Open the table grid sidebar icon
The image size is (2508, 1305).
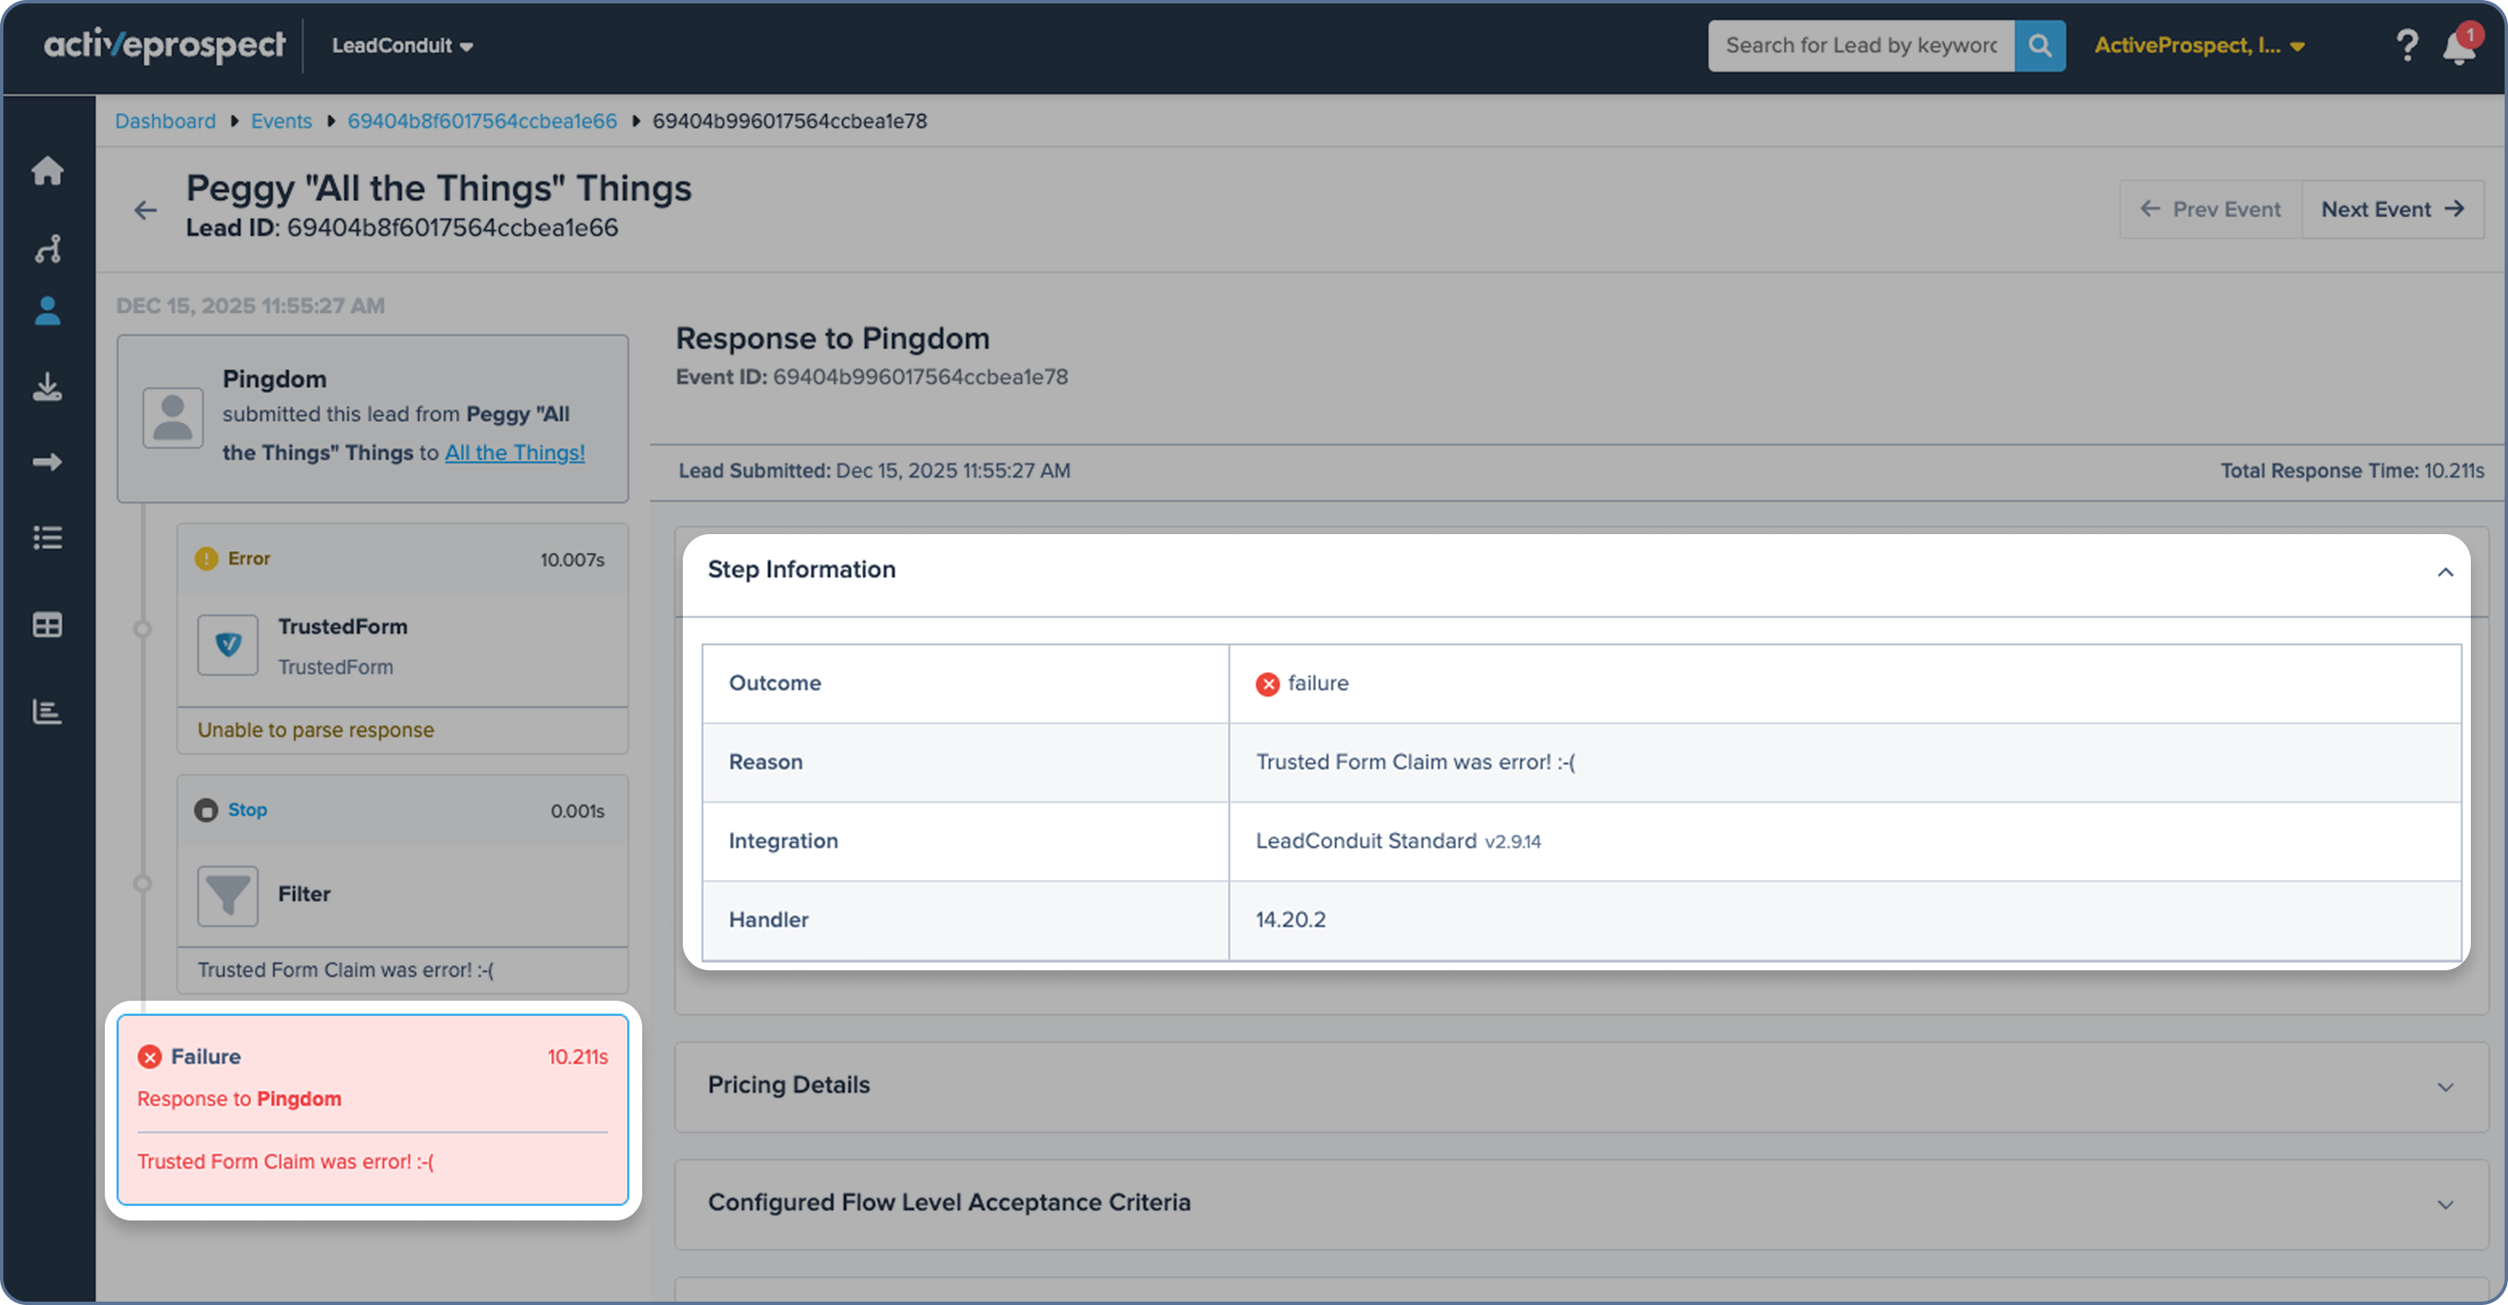46,625
